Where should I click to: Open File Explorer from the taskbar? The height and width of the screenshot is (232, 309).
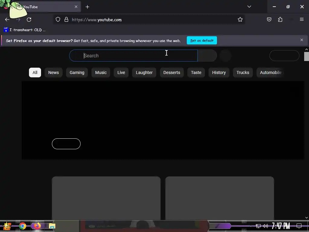click(52, 226)
